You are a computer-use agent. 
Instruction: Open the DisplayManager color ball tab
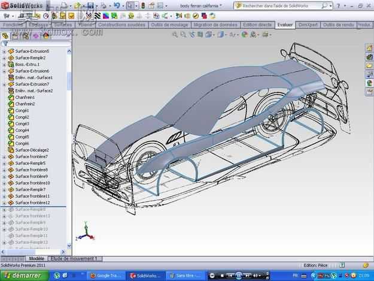(x=46, y=36)
